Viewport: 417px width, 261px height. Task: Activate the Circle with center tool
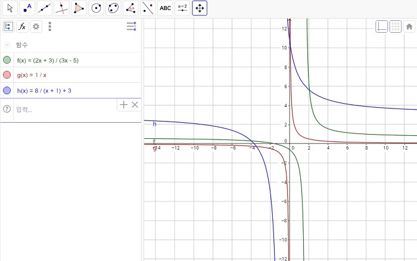[96, 8]
